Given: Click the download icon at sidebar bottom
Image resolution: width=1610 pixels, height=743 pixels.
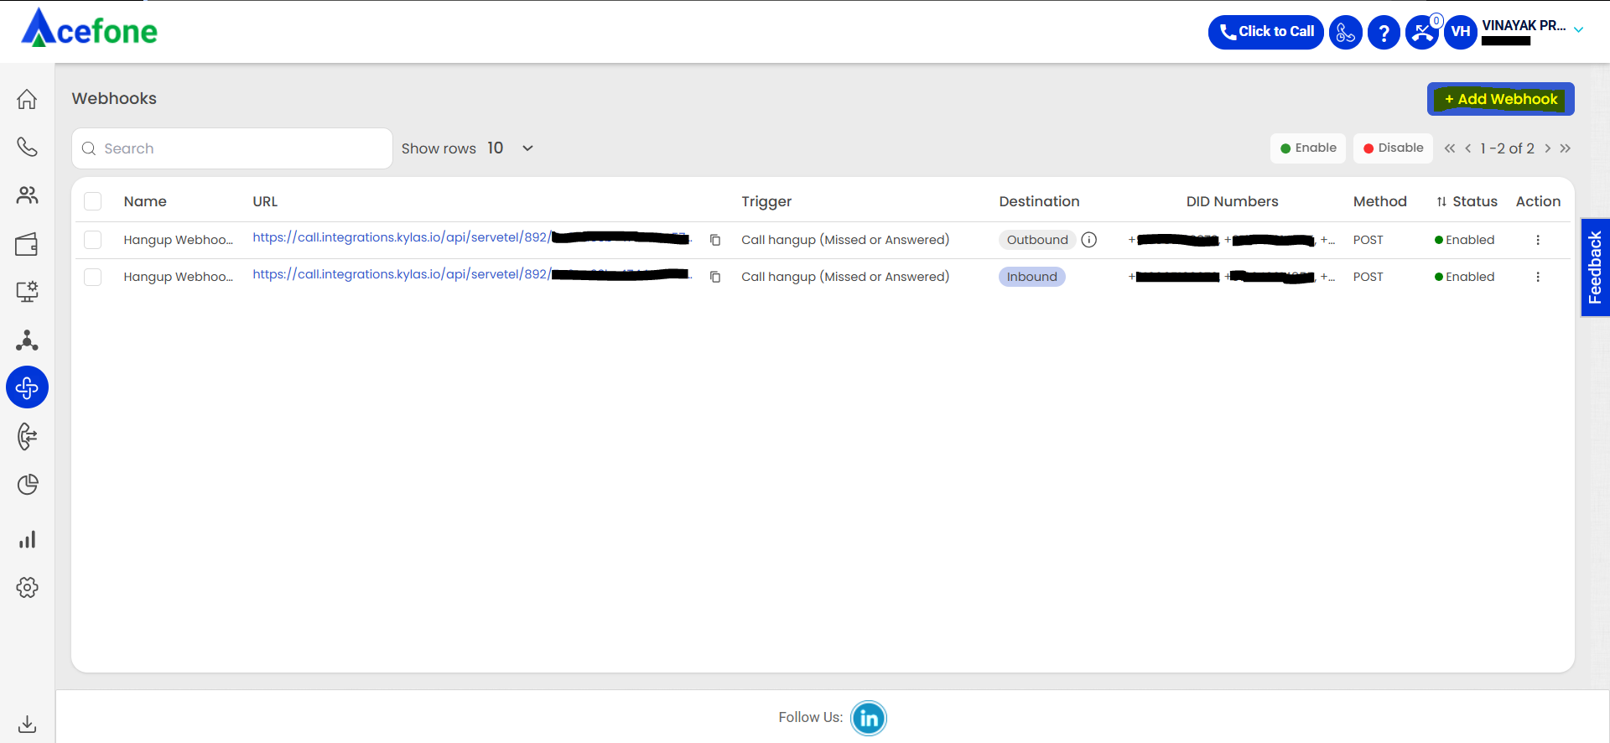Looking at the screenshot, I should 27,724.
